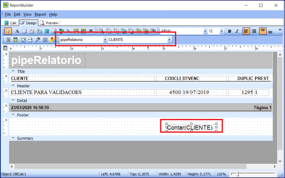Switch to the Preview tab
This screenshot has height=178, width=285.
pyautogui.click(x=49, y=23)
